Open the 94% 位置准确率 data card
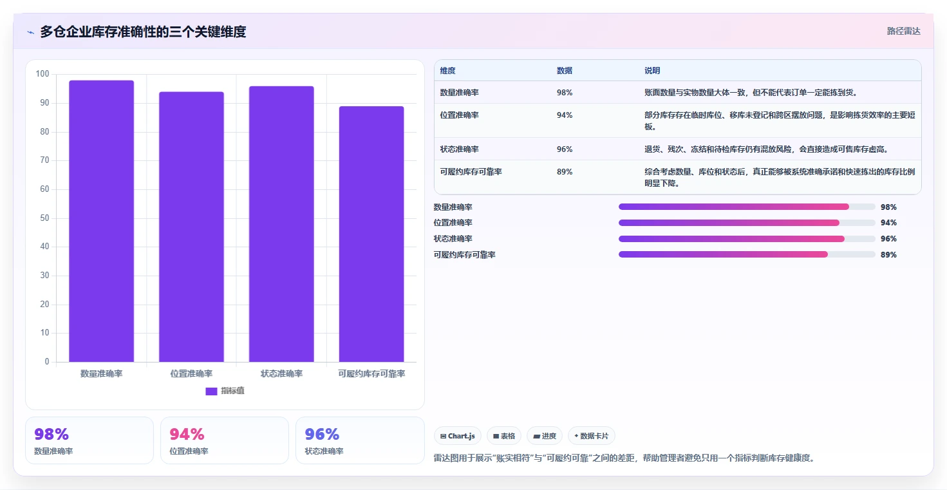Image resolution: width=947 pixels, height=490 pixels. (x=225, y=440)
